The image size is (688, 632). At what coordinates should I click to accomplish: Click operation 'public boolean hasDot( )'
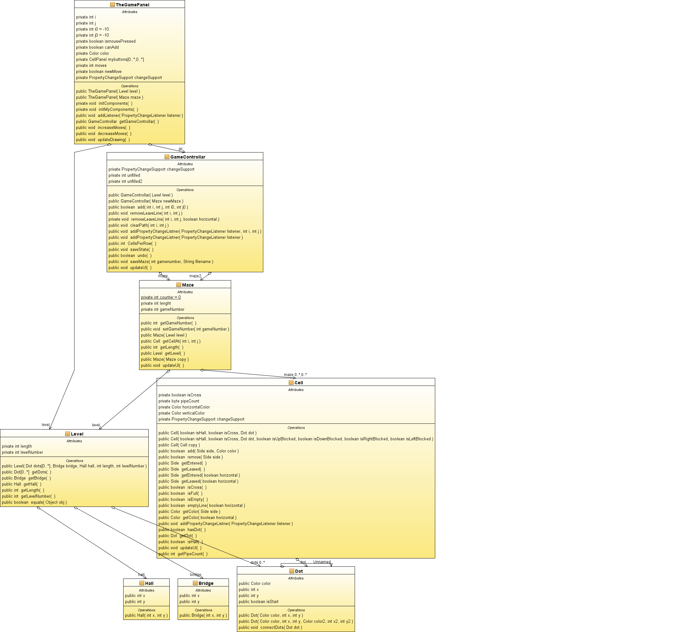[182, 530]
